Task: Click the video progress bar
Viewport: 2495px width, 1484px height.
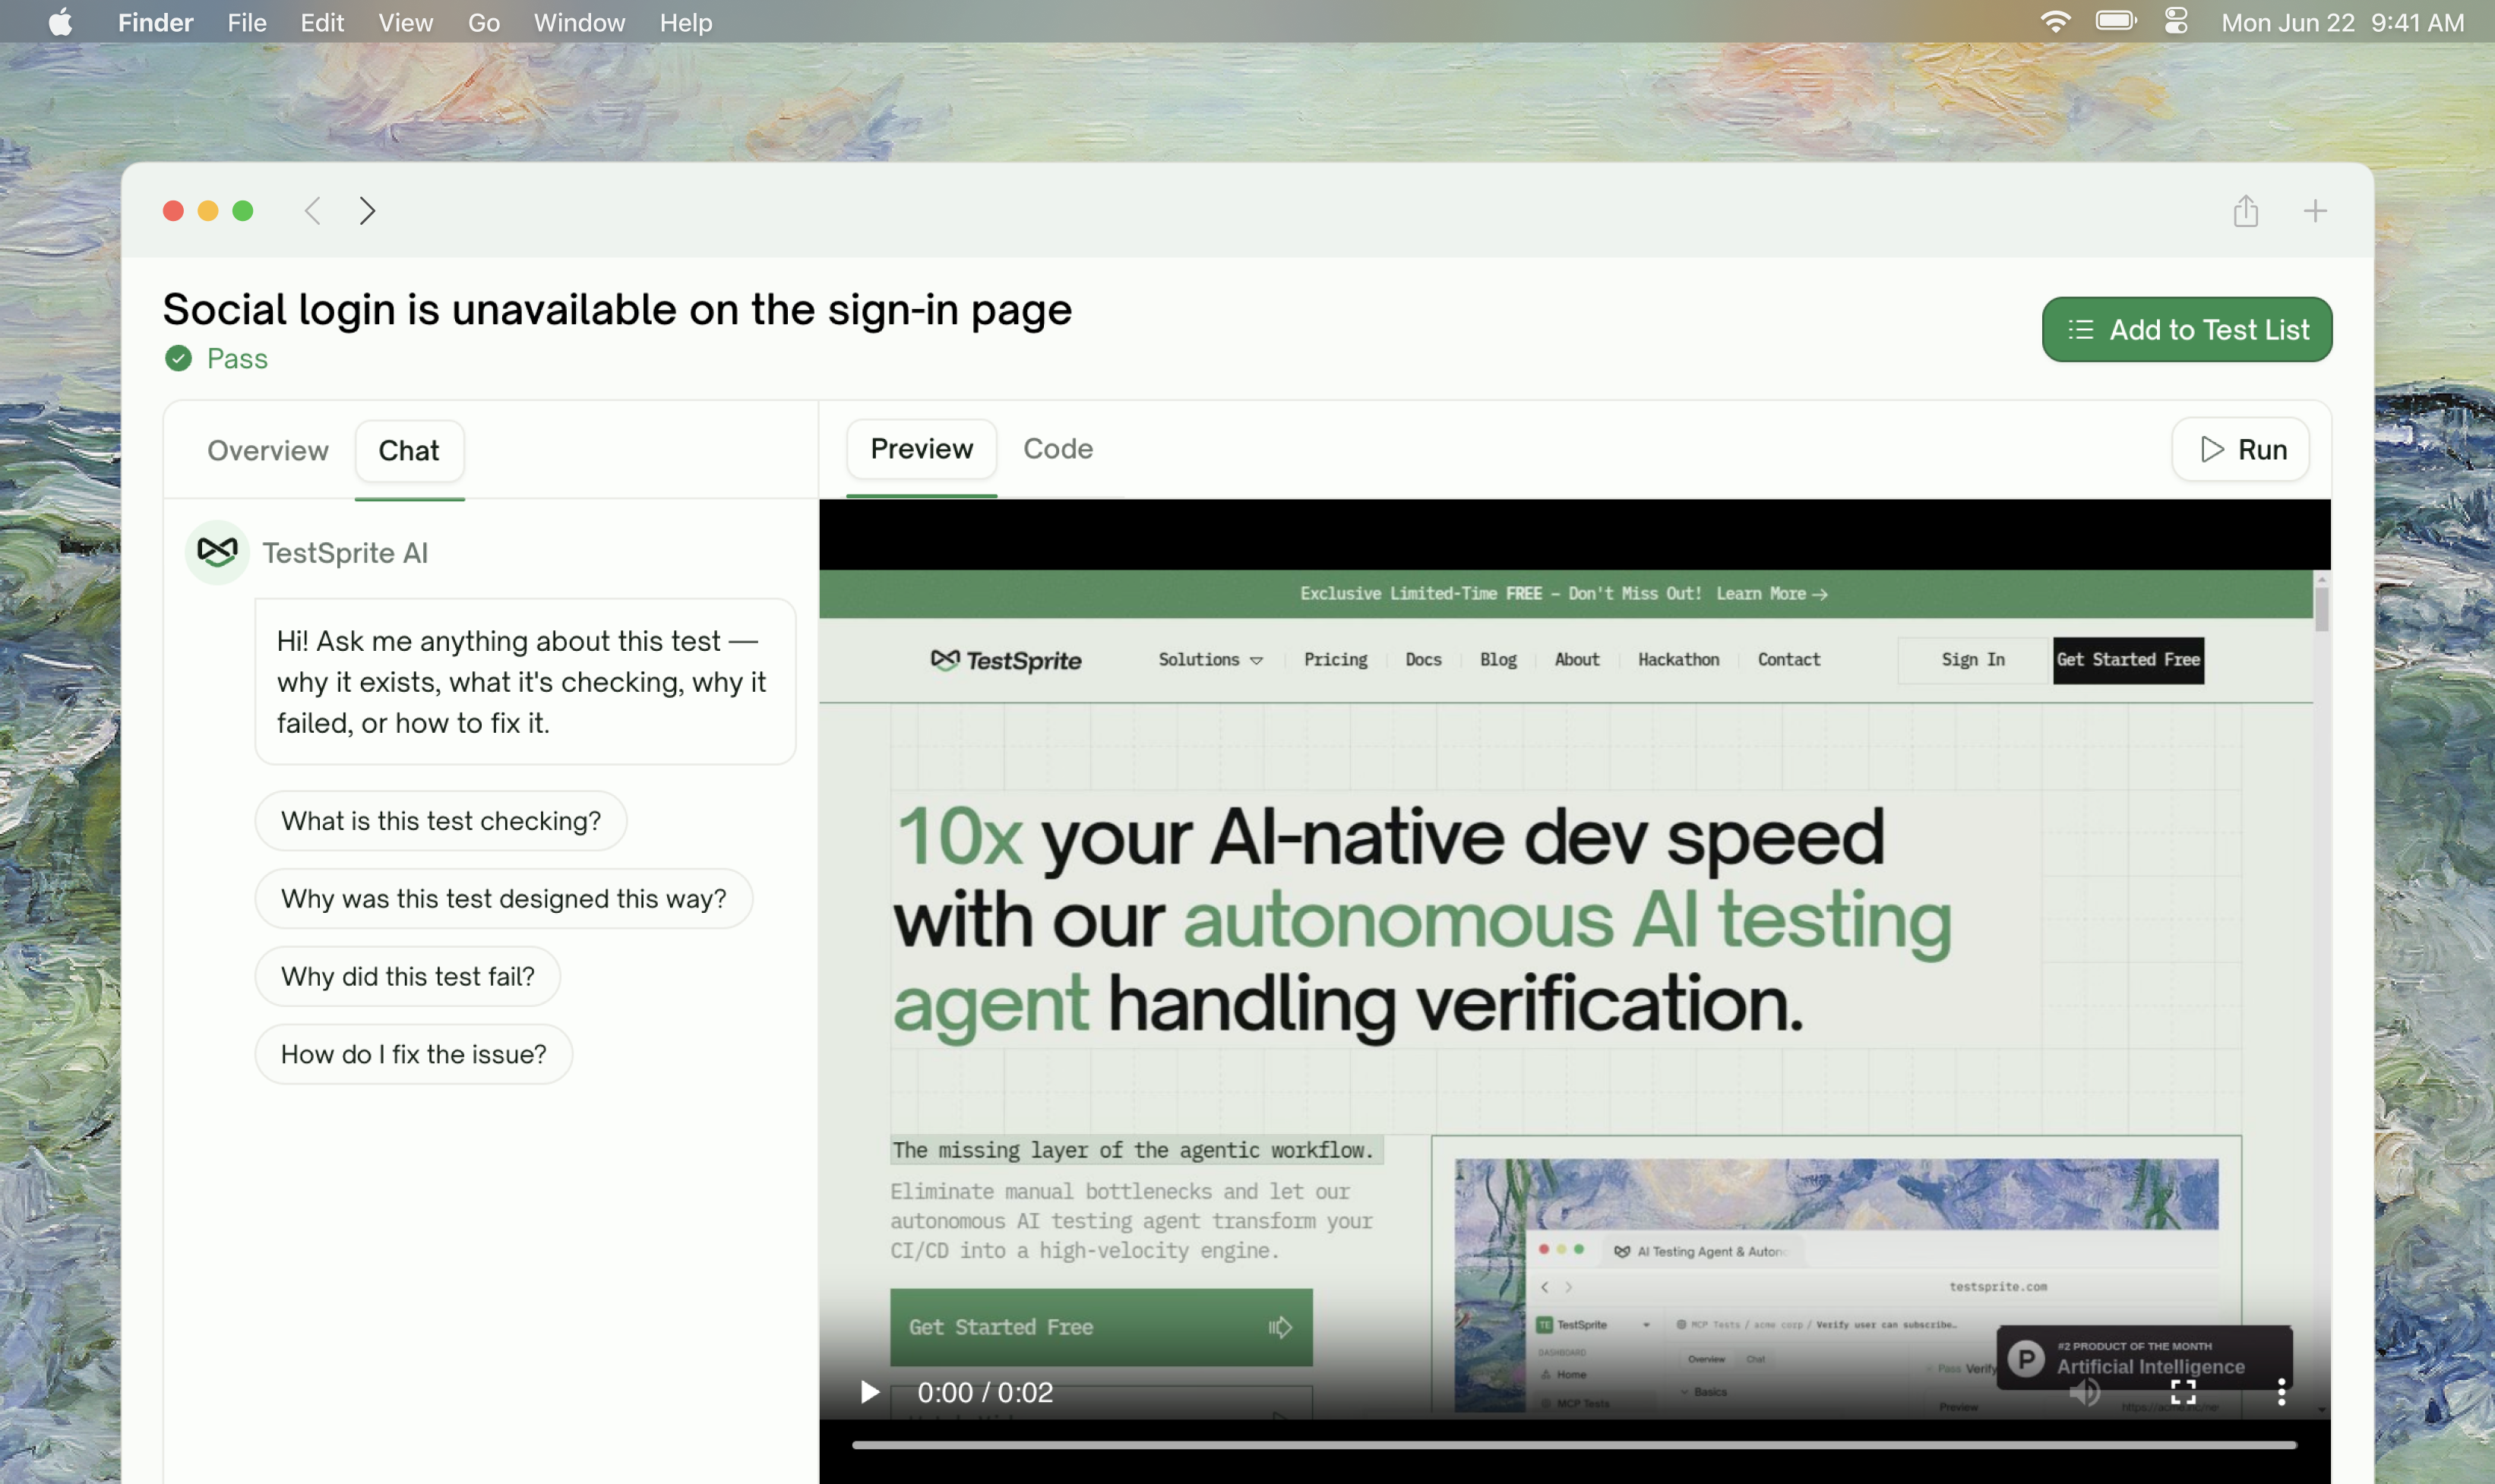Action: pyautogui.click(x=1573, y=1445)
